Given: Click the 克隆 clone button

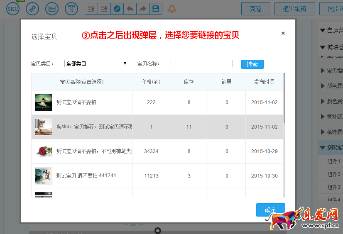Looking at the screenshot, I should pyautogui.click(x=255, y=8).
